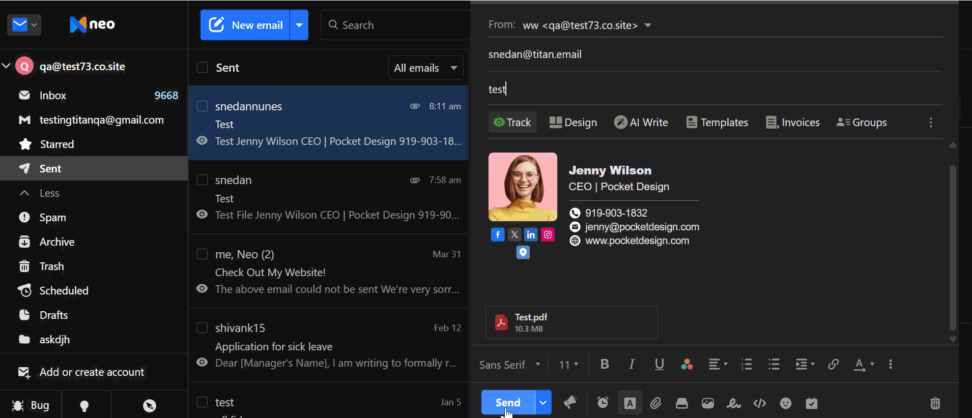Tick the checkbox beside the snedannunes email
This screenshot has width=972, height=418.
[202, 106]
